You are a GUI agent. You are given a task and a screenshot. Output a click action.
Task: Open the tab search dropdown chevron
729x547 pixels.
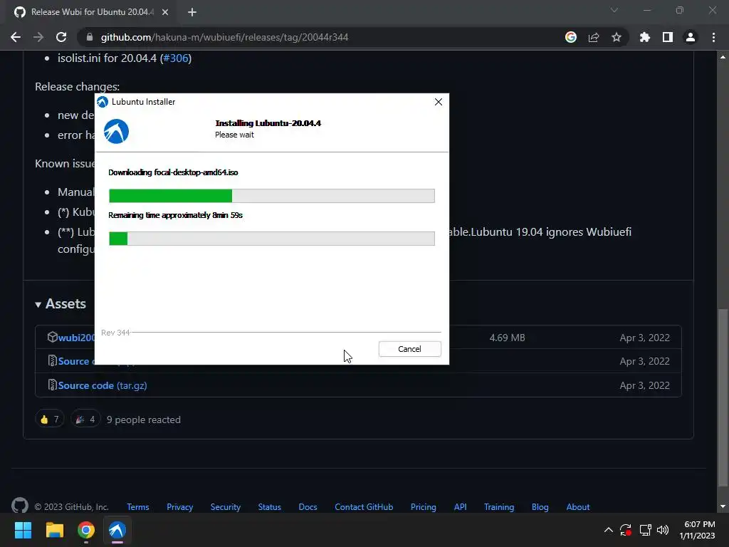pyautogui.click(x=614, y=10)
